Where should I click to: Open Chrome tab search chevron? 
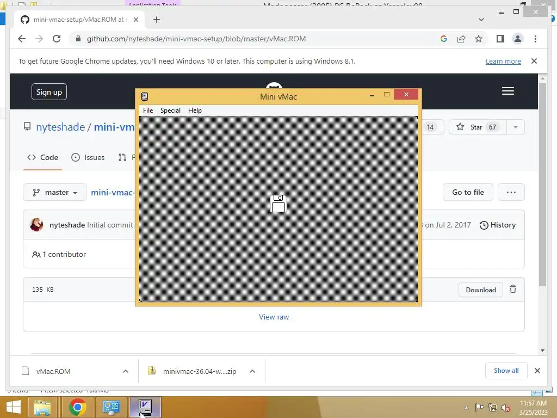pos(481,20)
